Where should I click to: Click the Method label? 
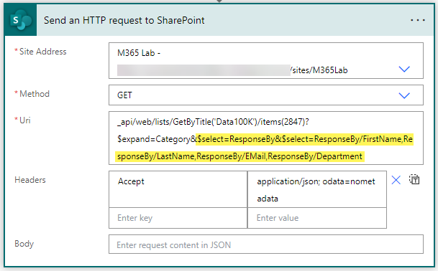point(35,94)
